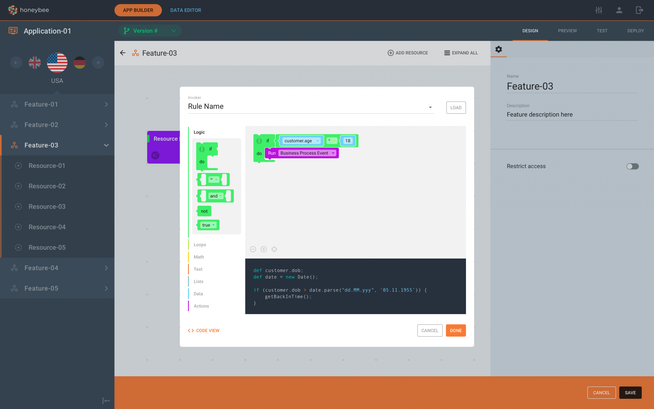Select the USA flag language

click(x=57, y=63)
